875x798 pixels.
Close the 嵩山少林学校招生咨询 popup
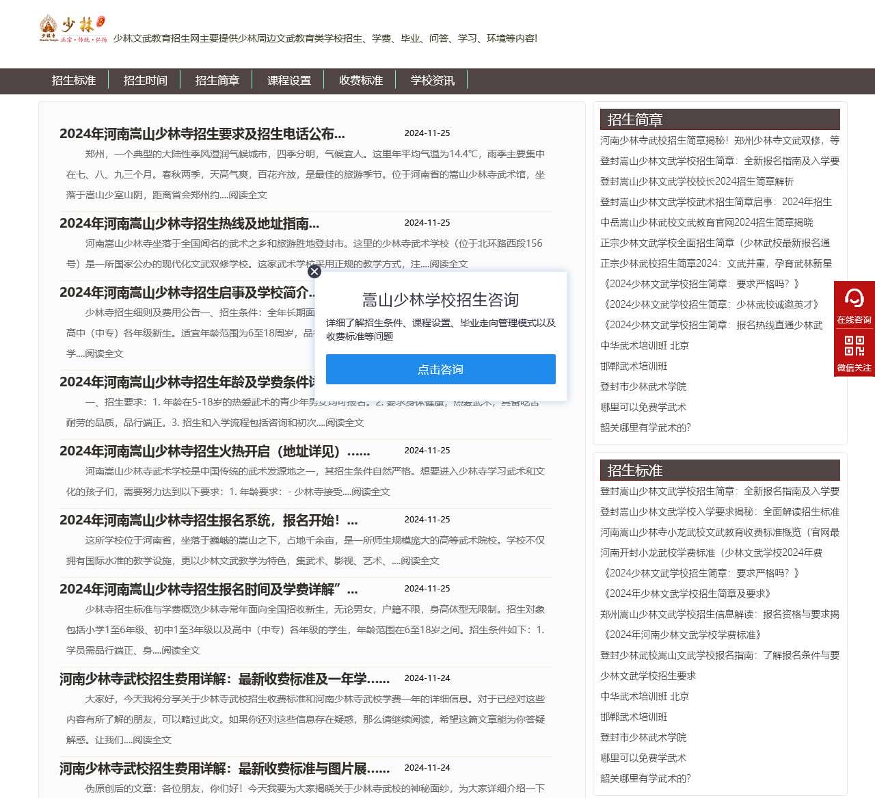click(x=314, y=271)
